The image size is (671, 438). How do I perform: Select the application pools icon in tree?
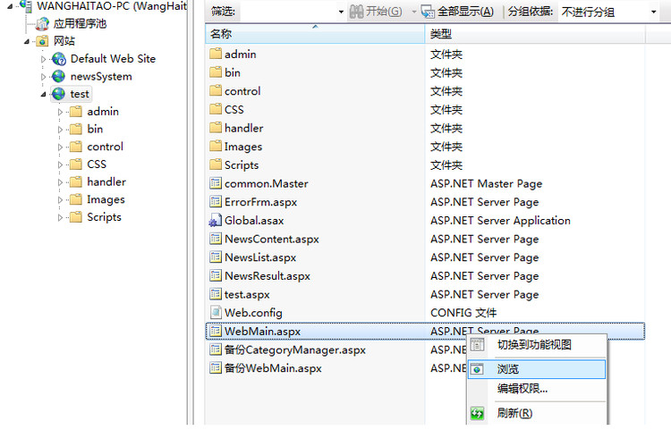click(x=42, y=24)
